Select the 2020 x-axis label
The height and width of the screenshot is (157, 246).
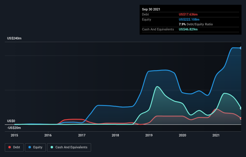click(x=182, y=135)
